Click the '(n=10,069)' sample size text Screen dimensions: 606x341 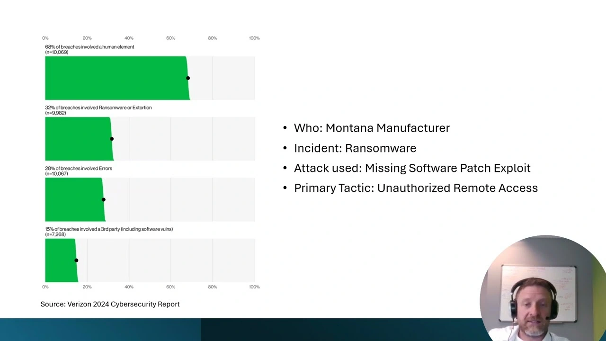pyautogui.click(x=57, y=52)
